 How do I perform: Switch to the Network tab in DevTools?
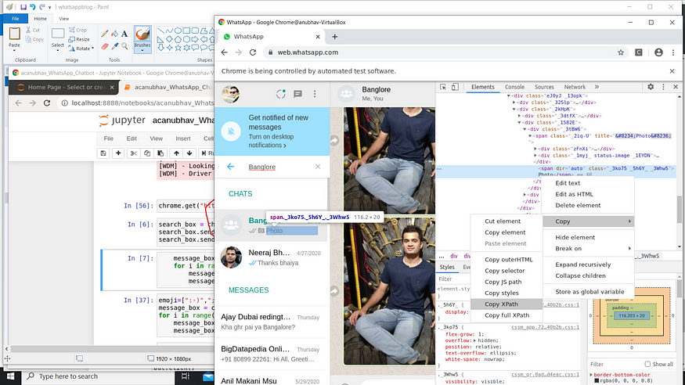tap(575, 87)
